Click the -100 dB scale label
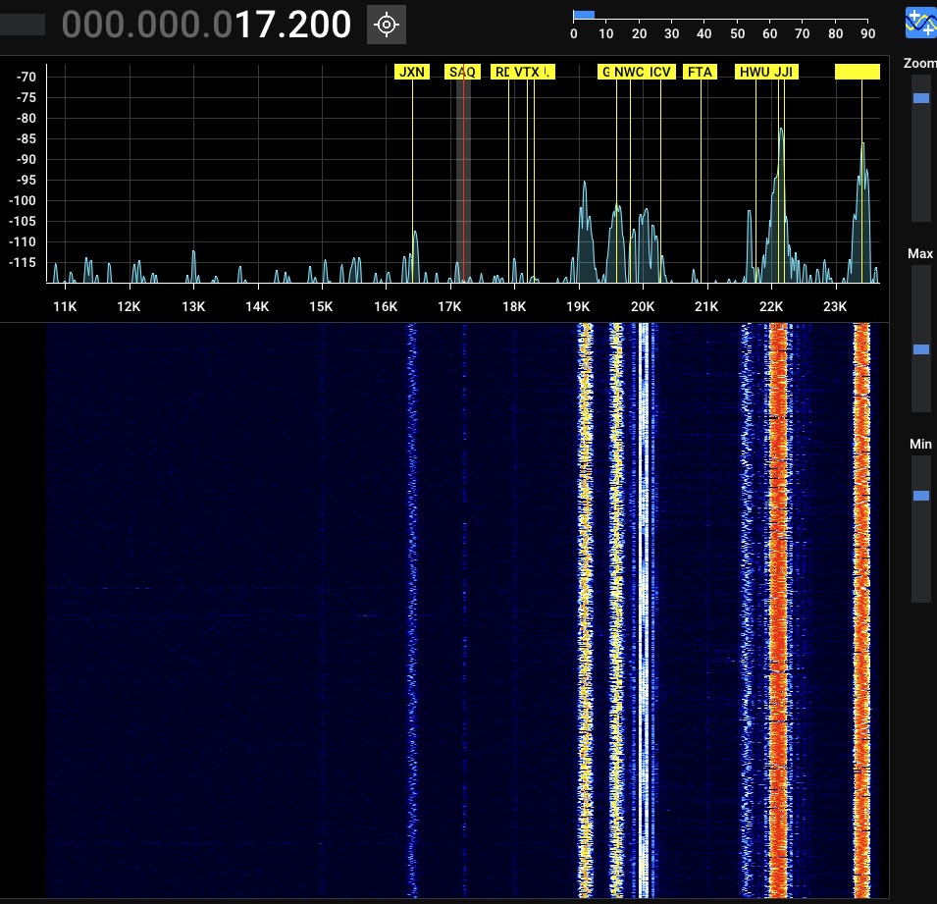937x904 pixels. (23, 201)
